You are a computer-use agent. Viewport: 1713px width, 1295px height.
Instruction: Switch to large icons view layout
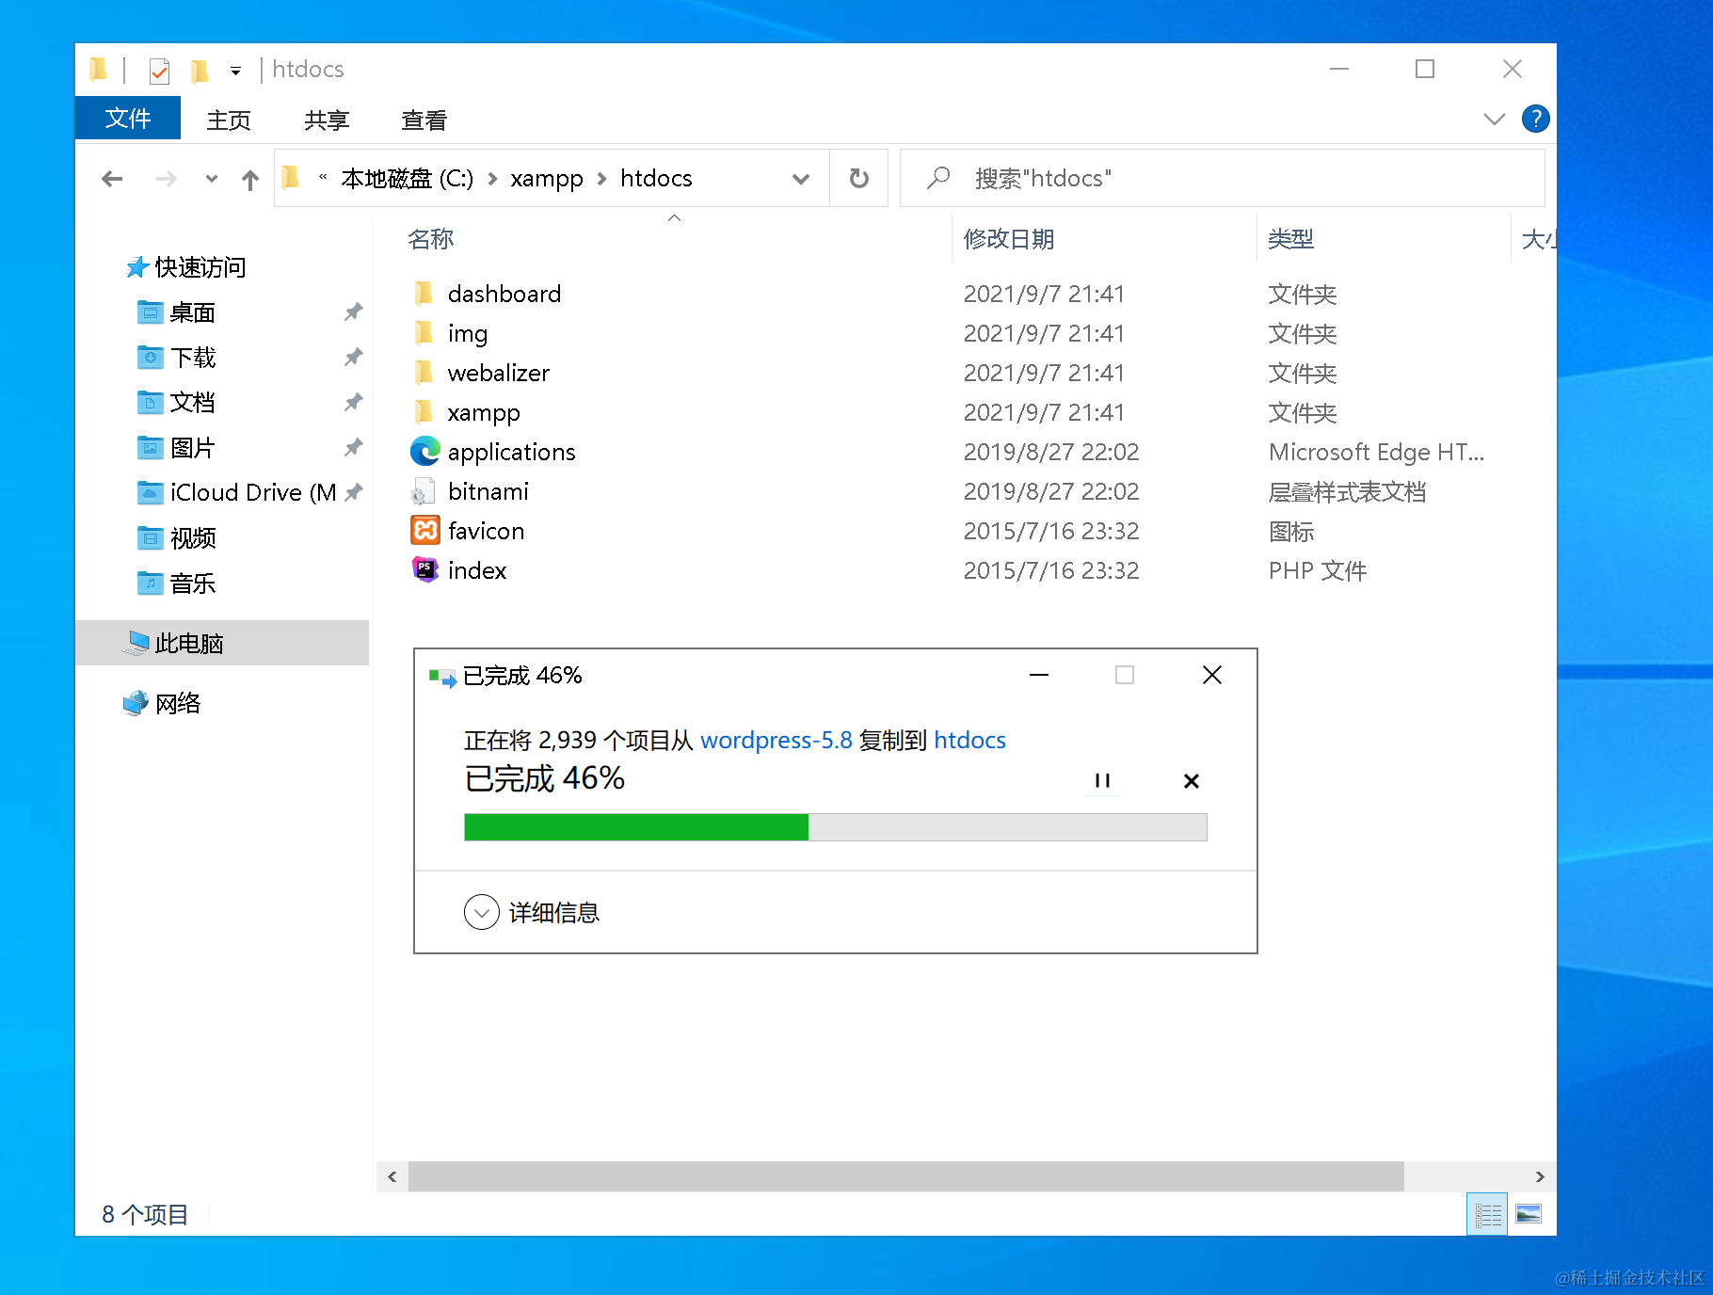click(1529, 1215)
